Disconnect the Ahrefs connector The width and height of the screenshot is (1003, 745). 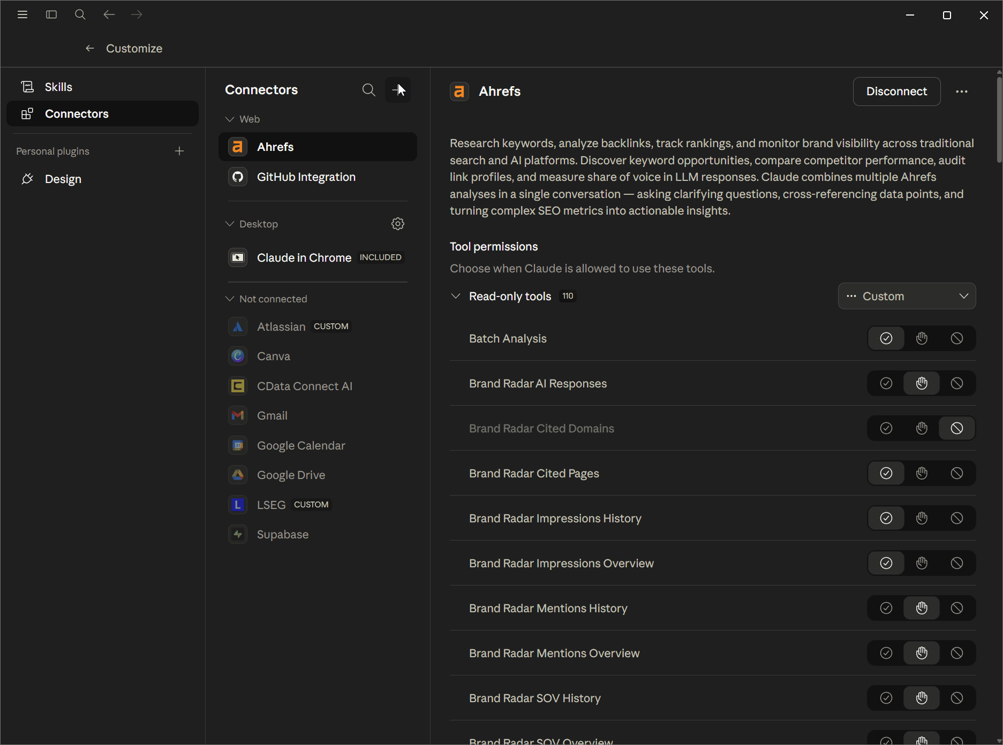pyautogui.click(x=897, y=92)
